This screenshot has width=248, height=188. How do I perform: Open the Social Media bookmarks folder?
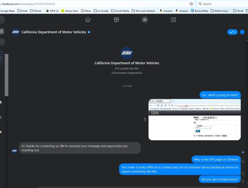[x=120, y=11]
